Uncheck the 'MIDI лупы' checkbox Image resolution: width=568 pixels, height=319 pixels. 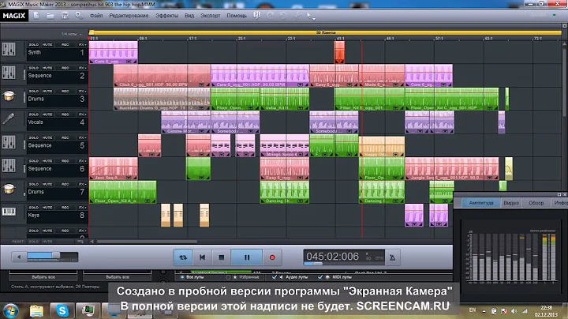[x=319, y=277]
